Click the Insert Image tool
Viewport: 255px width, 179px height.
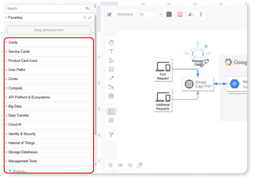point(111,69)
